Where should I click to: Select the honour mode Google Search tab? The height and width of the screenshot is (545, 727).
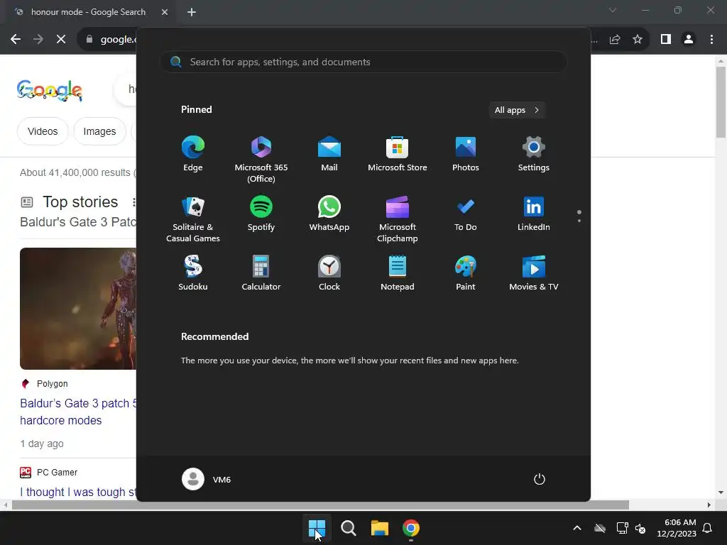[88, 12]
